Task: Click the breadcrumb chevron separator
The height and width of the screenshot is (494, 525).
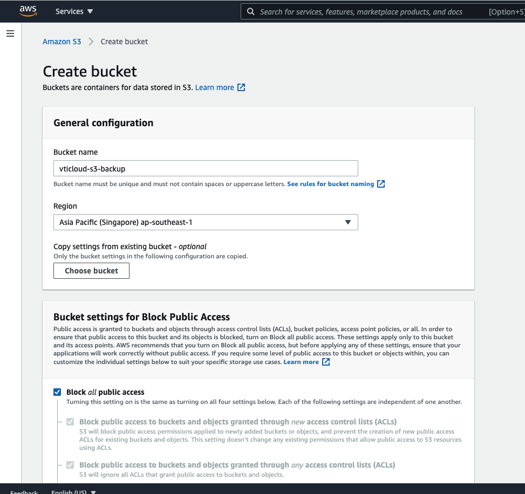Action: [x=91, y=42]
